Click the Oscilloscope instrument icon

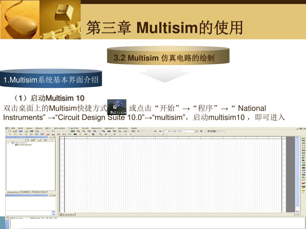pos(304,146)
